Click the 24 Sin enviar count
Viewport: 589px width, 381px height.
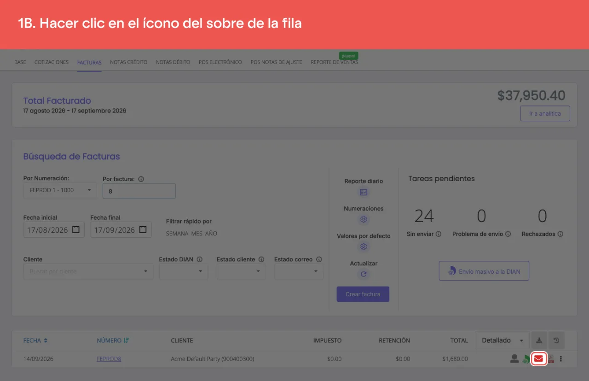(x=424, y=216)
